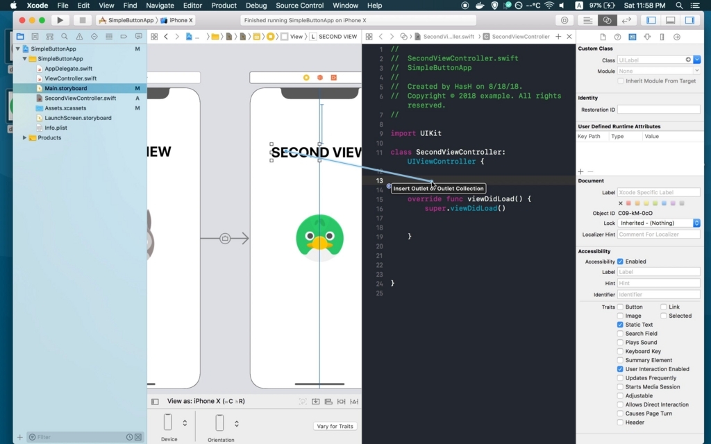Open the Report navigator (speech bubble icon)

coord(138,37)
